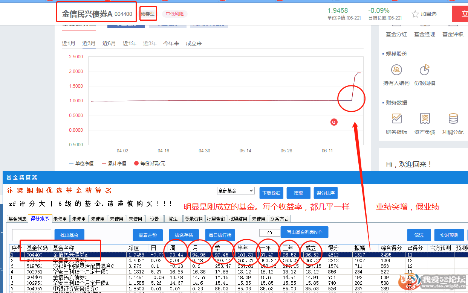Click the count field showing 20
This screenshot has height=293, width=468.
point(269,233)
